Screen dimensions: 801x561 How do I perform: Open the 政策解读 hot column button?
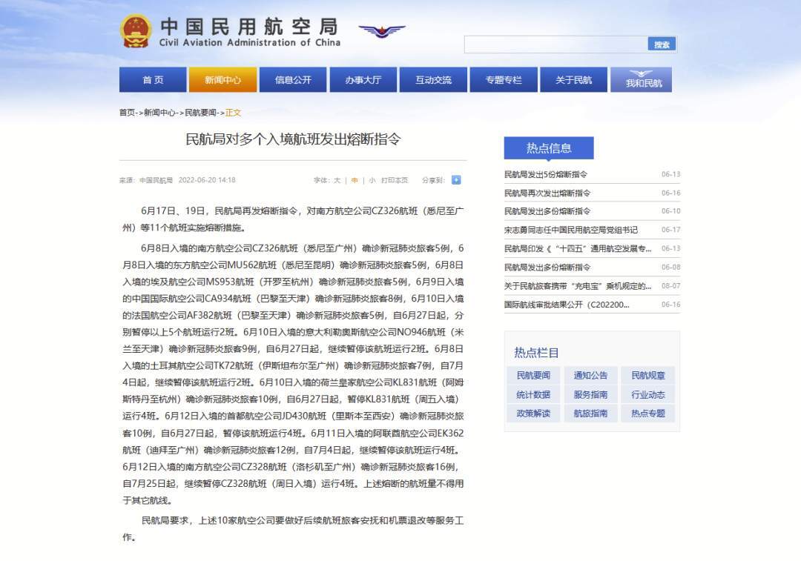coord(533,414)
